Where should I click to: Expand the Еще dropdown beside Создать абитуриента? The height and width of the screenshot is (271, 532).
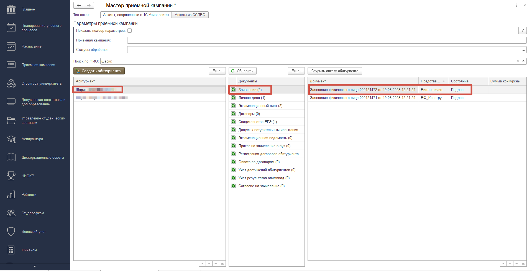218,71
